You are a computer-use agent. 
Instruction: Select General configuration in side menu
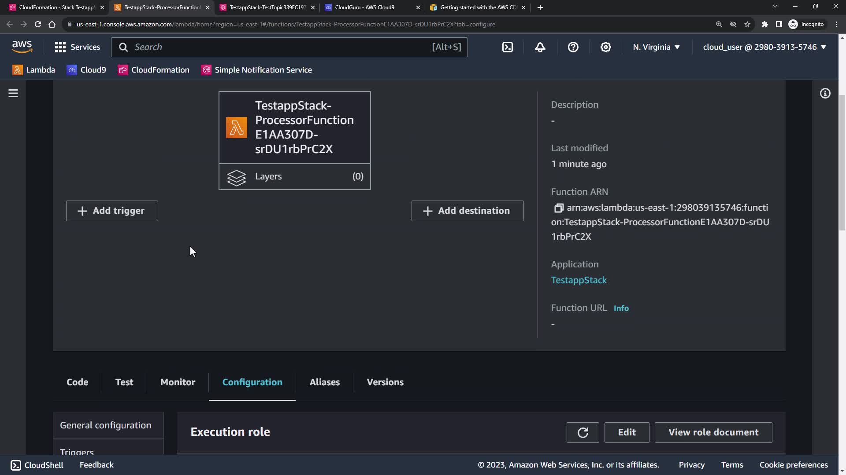point(106,425)
